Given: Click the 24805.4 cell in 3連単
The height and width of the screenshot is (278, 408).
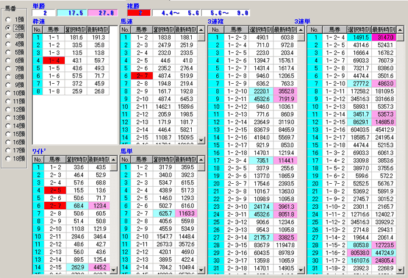Looking at the screenshot, I should click(x=384, y=261).
